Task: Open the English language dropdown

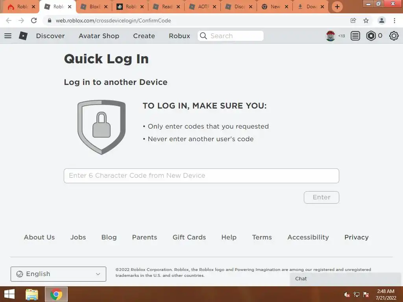Action: [58, 274]
